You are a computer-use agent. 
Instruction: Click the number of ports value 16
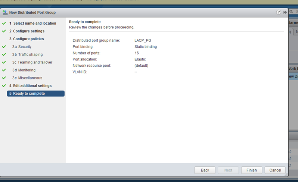[x=137, y=53]
